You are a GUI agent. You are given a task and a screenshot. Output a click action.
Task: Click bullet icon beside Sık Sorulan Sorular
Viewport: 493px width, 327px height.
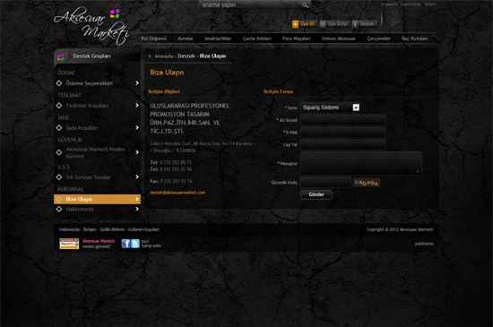click(59, 177)
